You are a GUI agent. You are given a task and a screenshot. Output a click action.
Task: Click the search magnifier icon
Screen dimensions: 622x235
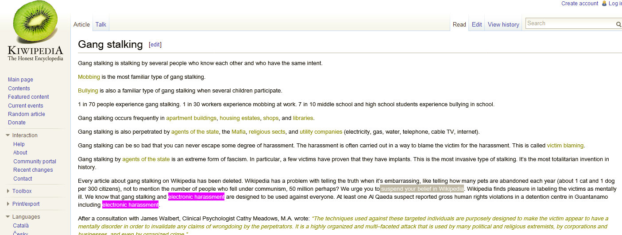[618, 24]
